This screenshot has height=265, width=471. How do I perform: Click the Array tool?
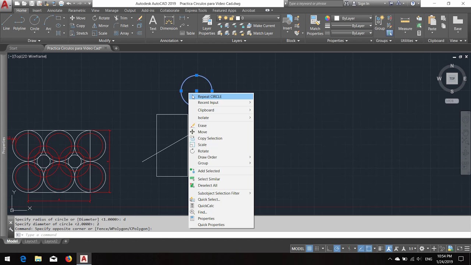pyautogui.click(x=121, y=33)
